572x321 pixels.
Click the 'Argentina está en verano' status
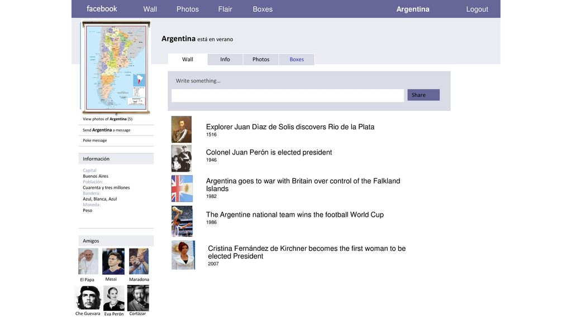pos(197,38)
